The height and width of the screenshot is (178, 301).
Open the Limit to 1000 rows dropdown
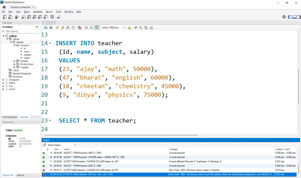[x=124, y=27]
